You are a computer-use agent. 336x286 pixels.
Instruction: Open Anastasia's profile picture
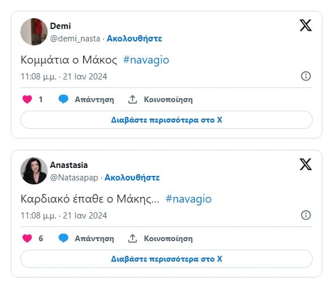(x=34, y=171)
